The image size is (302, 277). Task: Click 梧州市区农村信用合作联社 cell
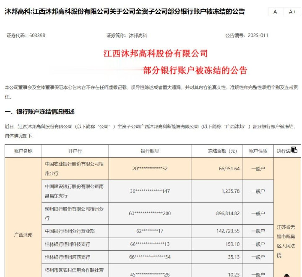[75, 270]
